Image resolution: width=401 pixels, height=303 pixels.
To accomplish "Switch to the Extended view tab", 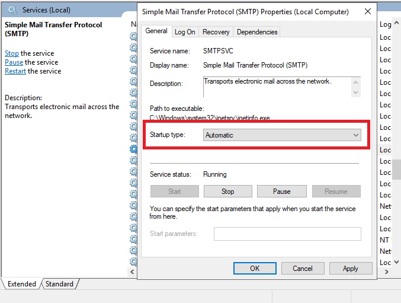I will coord(21,284).
